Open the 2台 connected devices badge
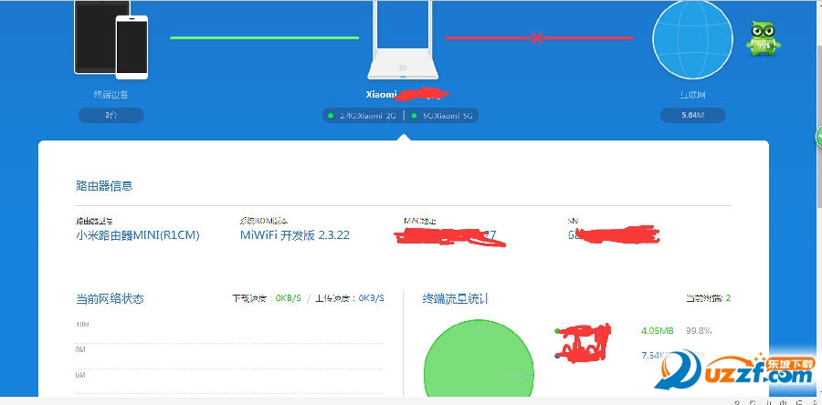This screenshot has height=405, width=822. 111,115
